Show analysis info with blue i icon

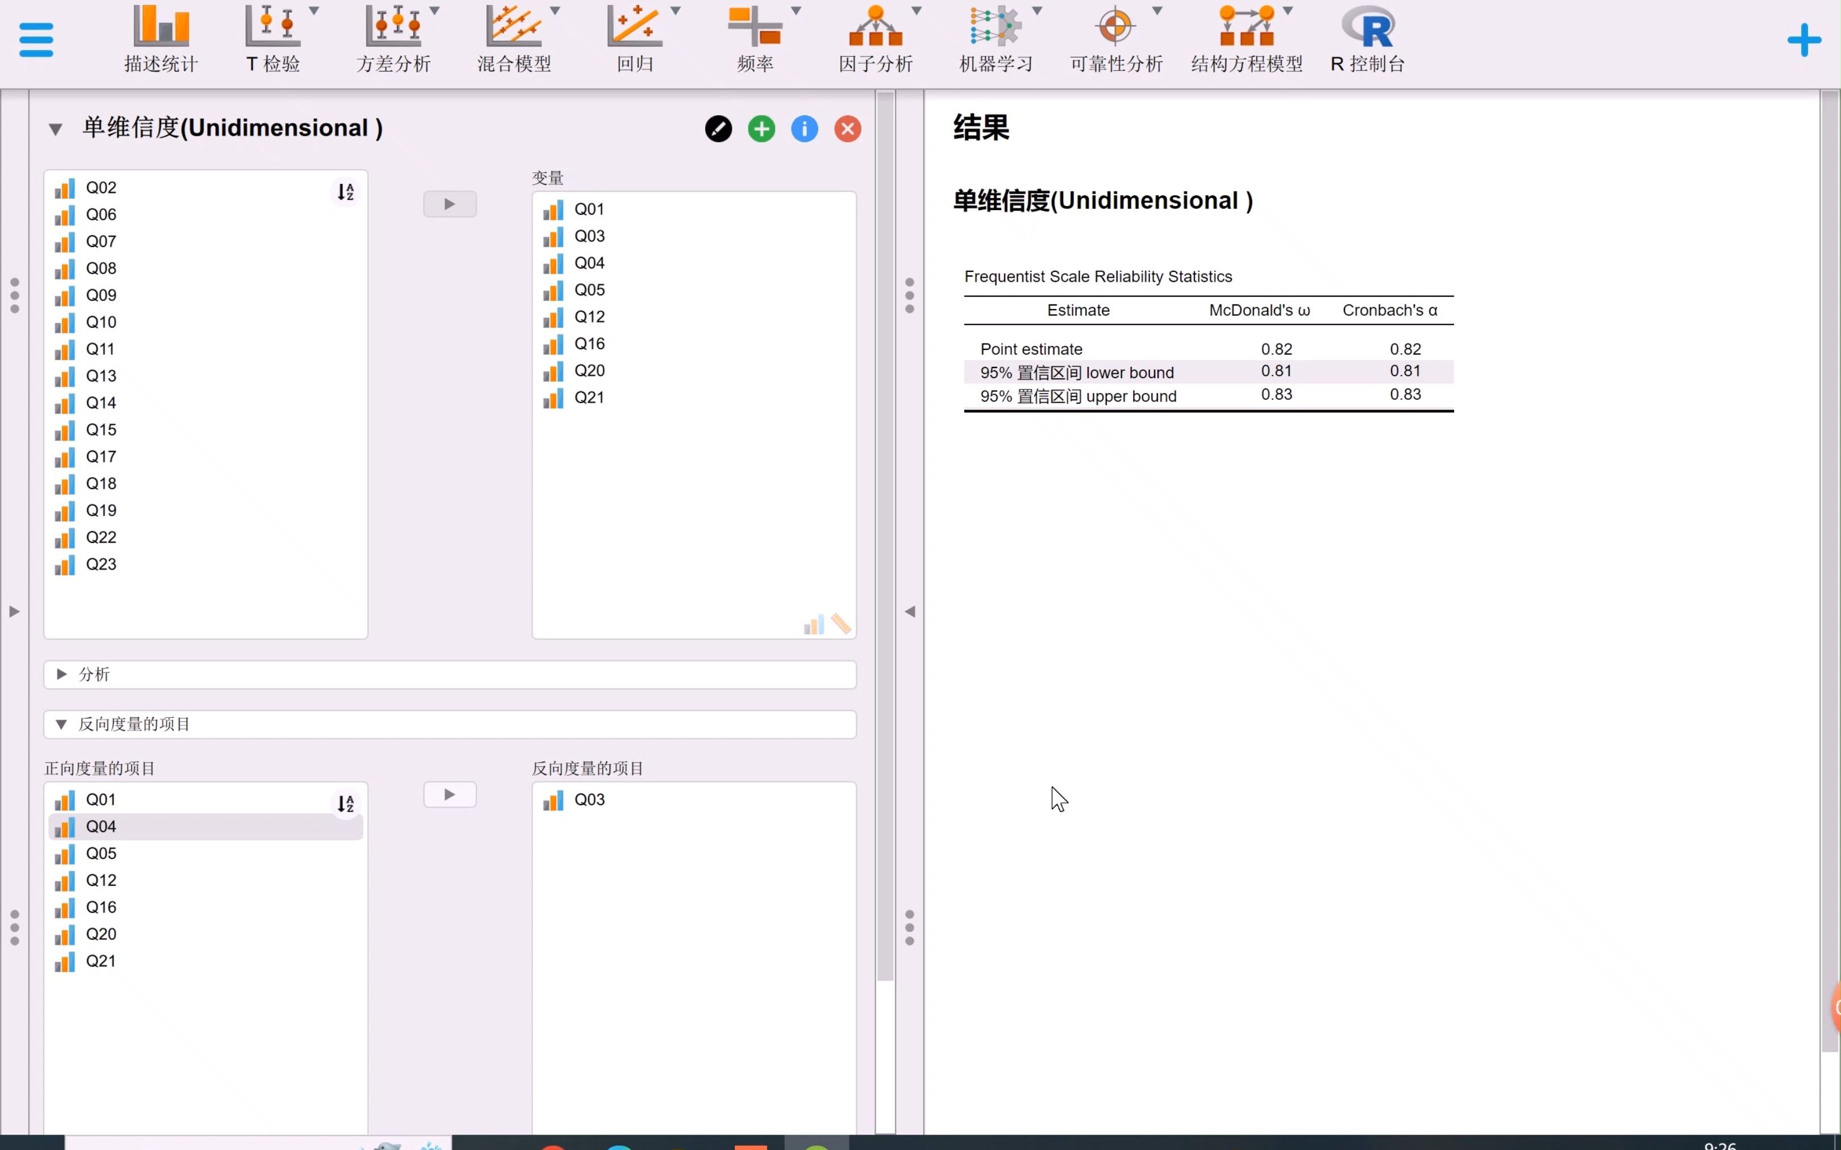(x=804, y=128)
